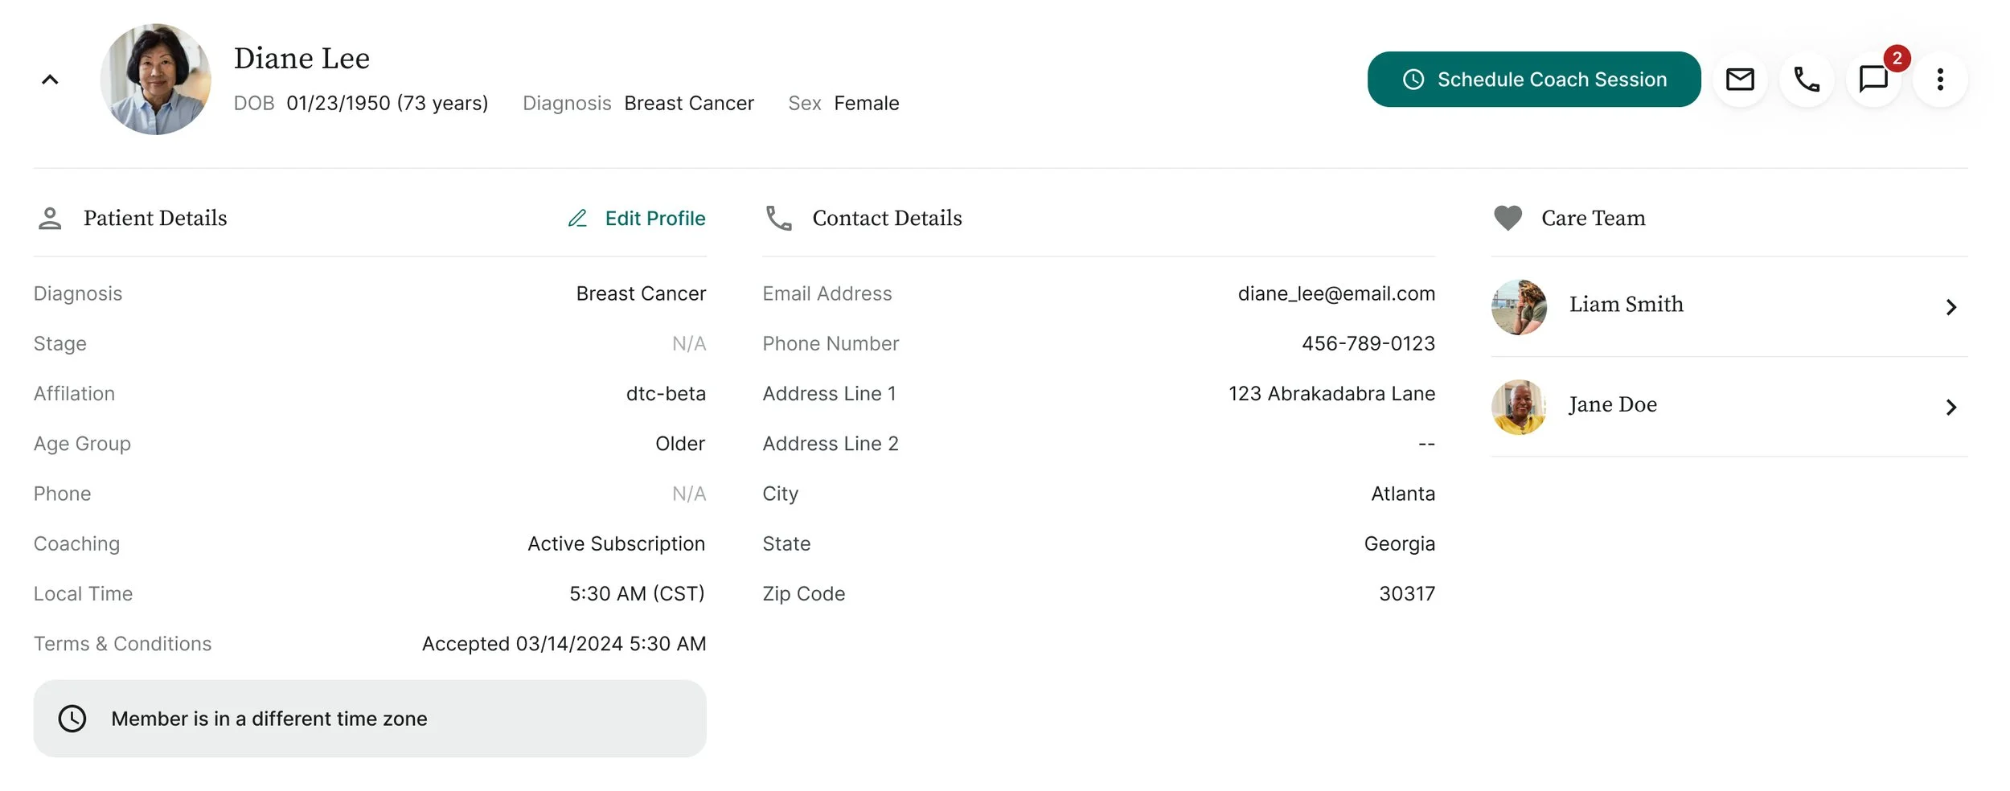Click 'Member is in a different time zone' notice
The height and width of the screenshot is (791, 2010).
click(x=370, y=719)
